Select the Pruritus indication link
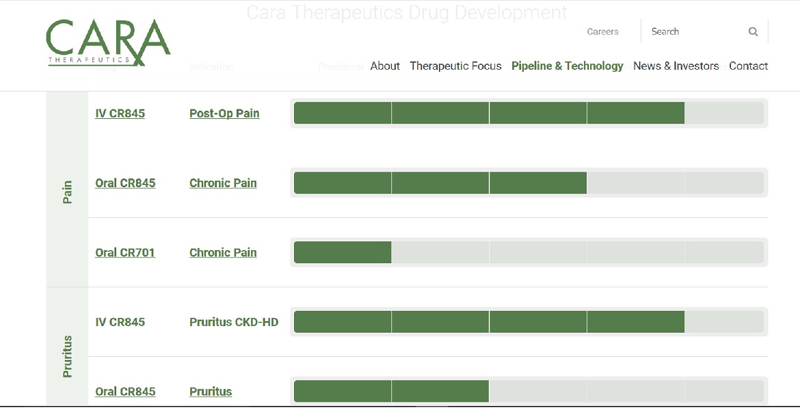Viewport: 800px width, 408px height. (211, 391)
